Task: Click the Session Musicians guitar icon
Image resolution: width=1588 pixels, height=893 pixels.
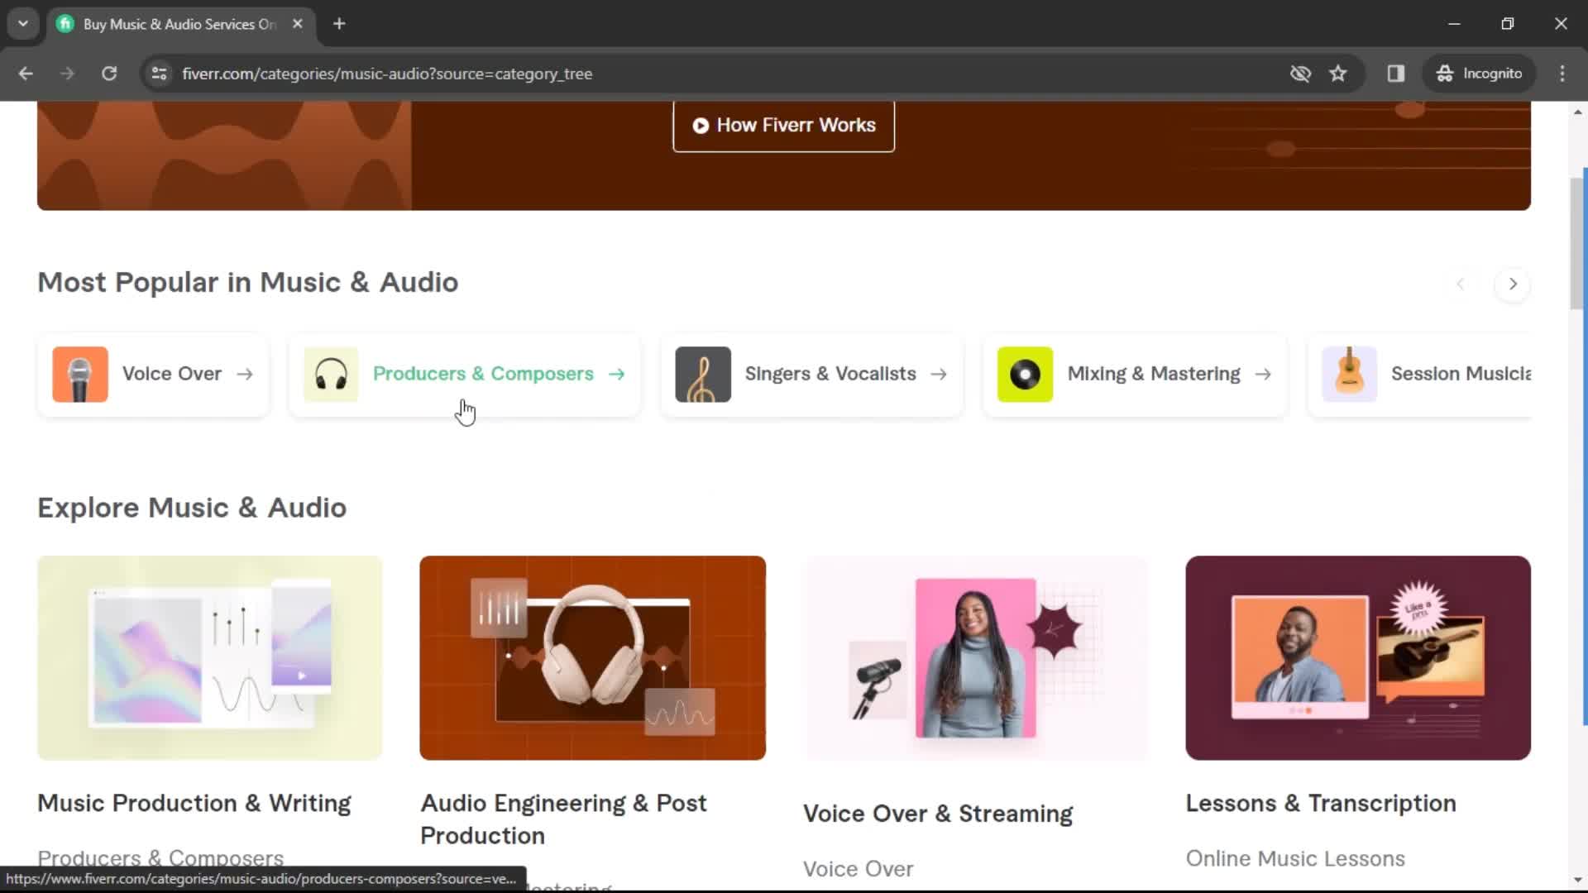Action: coord(1348,373)
